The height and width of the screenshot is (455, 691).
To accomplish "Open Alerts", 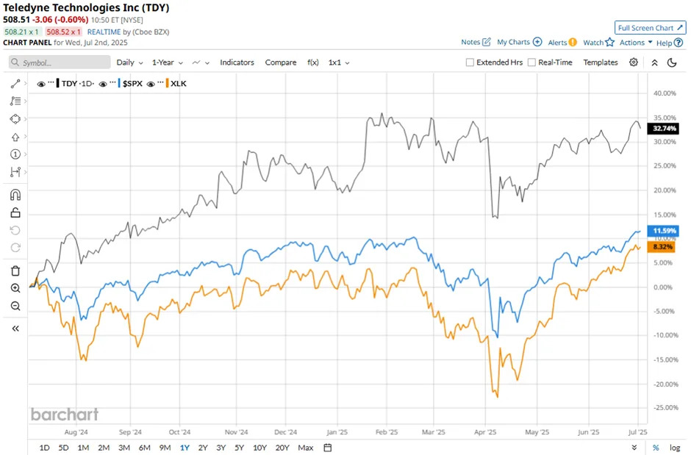I will 562,43.
